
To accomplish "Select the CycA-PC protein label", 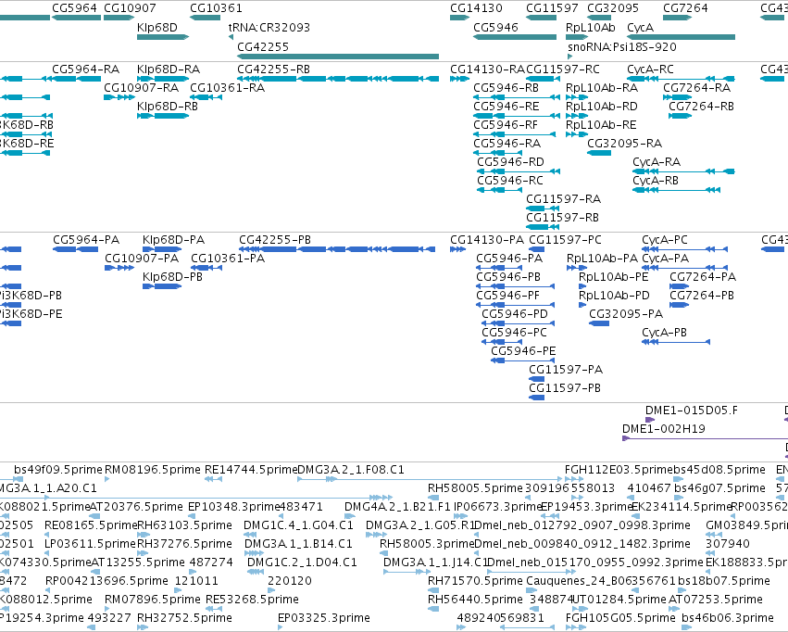I will pos(665,240).
